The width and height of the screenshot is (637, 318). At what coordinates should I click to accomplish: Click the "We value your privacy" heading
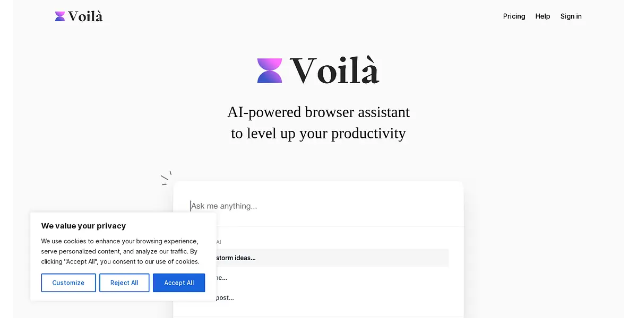point(84,226)
